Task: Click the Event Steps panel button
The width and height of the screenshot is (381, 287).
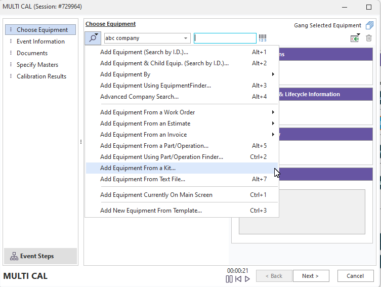Action: pos(40,256)
